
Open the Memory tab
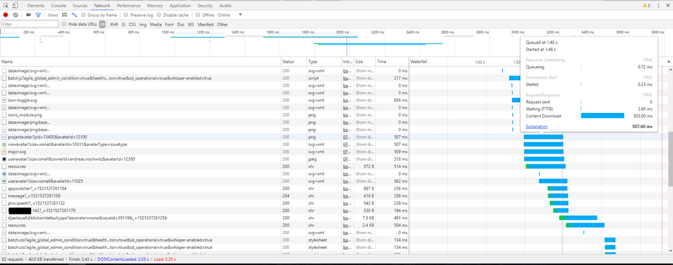point(154,5)
